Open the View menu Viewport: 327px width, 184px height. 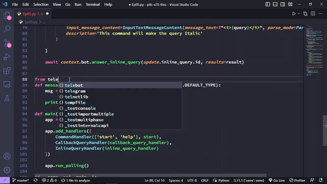[x=57, y=5]
